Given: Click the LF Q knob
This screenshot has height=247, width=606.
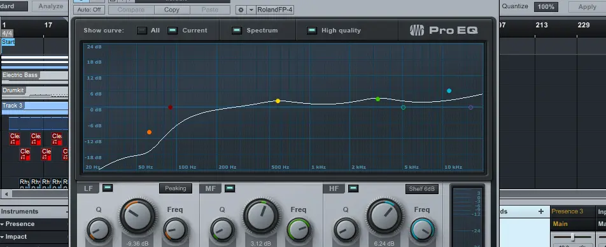Looking at the screenshot, I should click(99, 230).
